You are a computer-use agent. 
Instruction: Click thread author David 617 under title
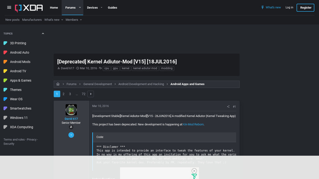(x=67, y=68)
